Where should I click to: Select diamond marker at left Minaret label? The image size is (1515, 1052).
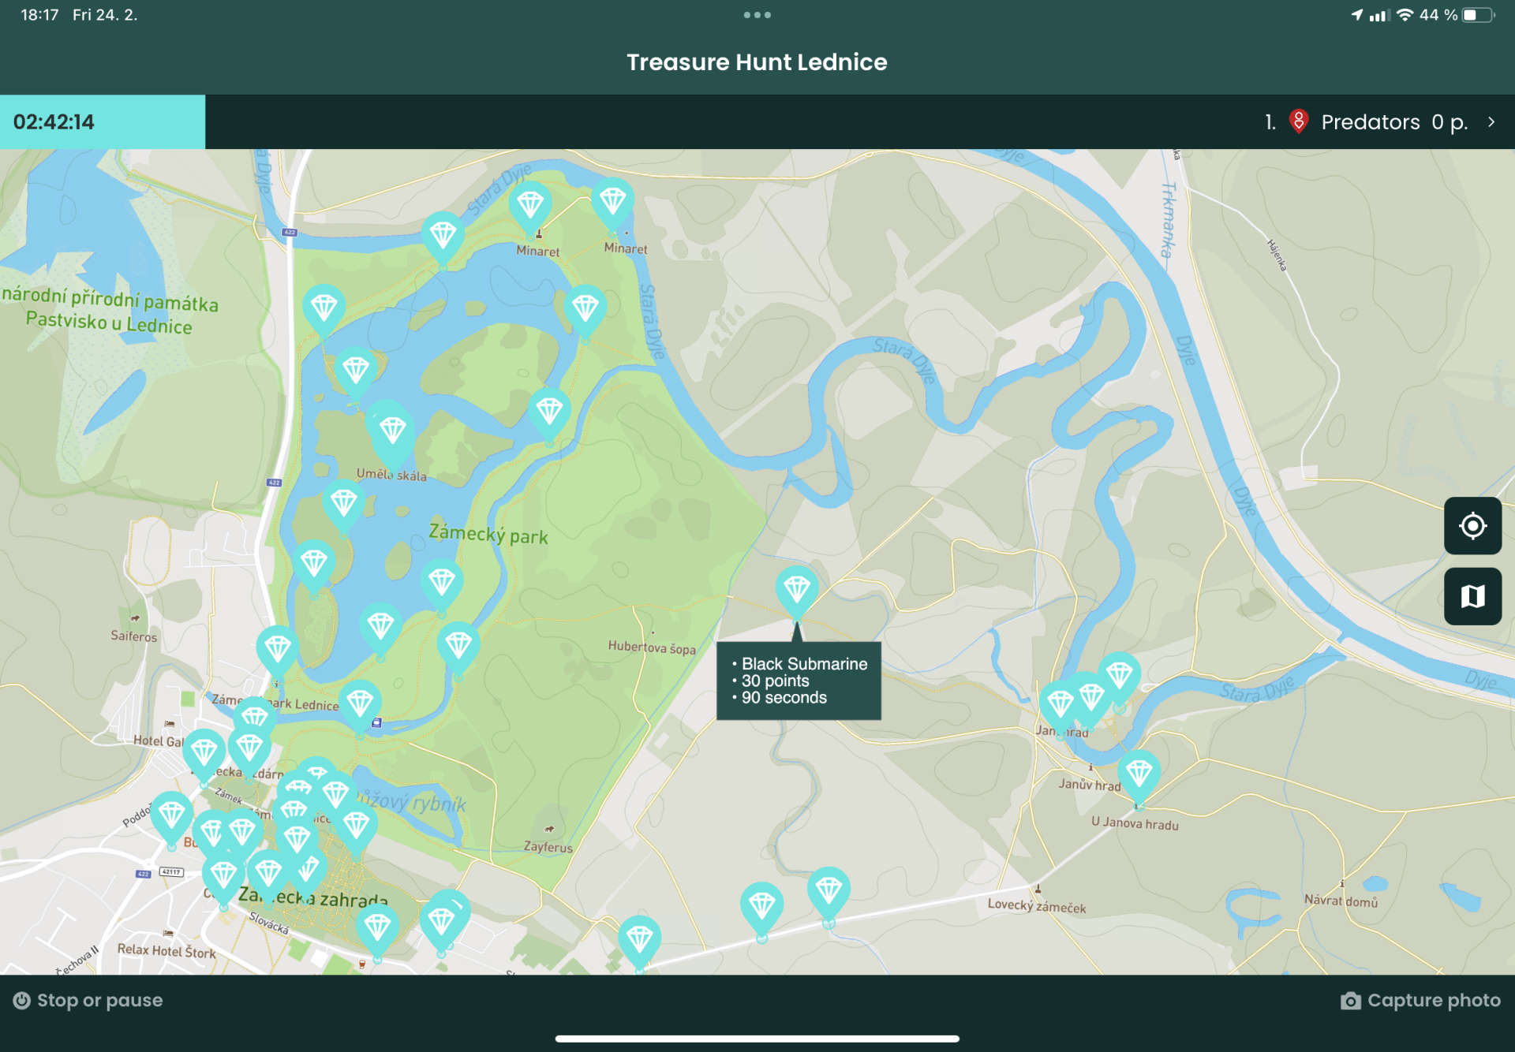[x=529, y=207]
